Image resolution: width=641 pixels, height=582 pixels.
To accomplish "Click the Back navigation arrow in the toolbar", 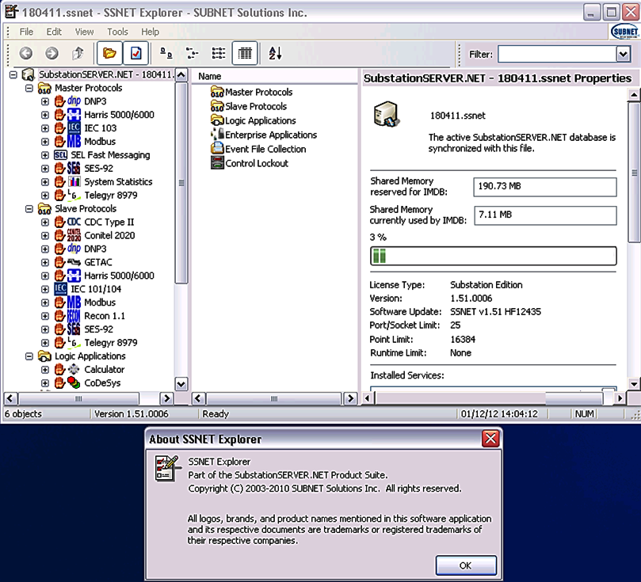I will (26, 53).
